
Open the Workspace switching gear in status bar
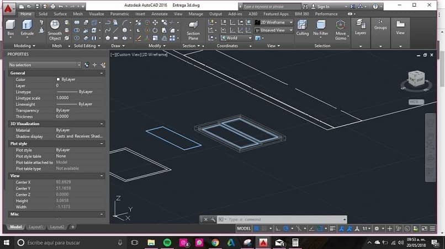click(x=377, y=228)
